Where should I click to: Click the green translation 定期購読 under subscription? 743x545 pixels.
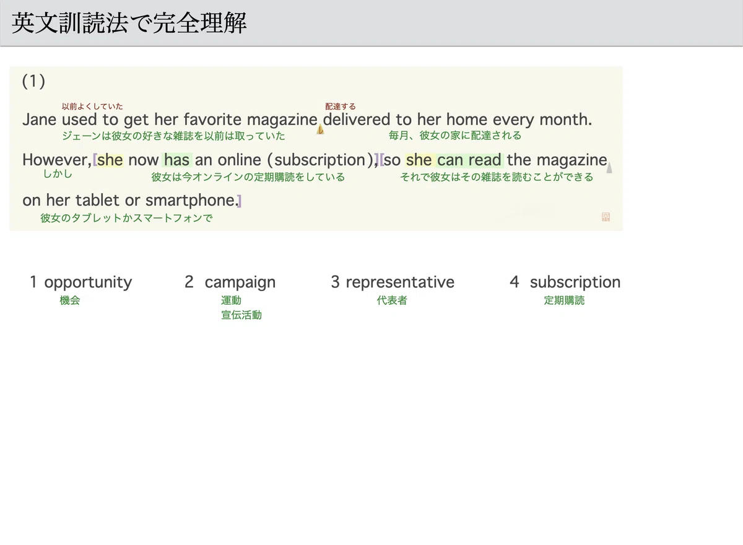[564, 300]
